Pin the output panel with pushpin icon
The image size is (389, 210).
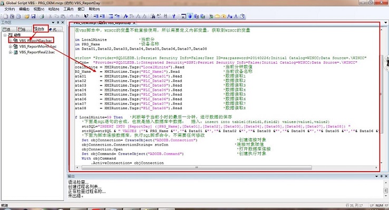(381, 176)
